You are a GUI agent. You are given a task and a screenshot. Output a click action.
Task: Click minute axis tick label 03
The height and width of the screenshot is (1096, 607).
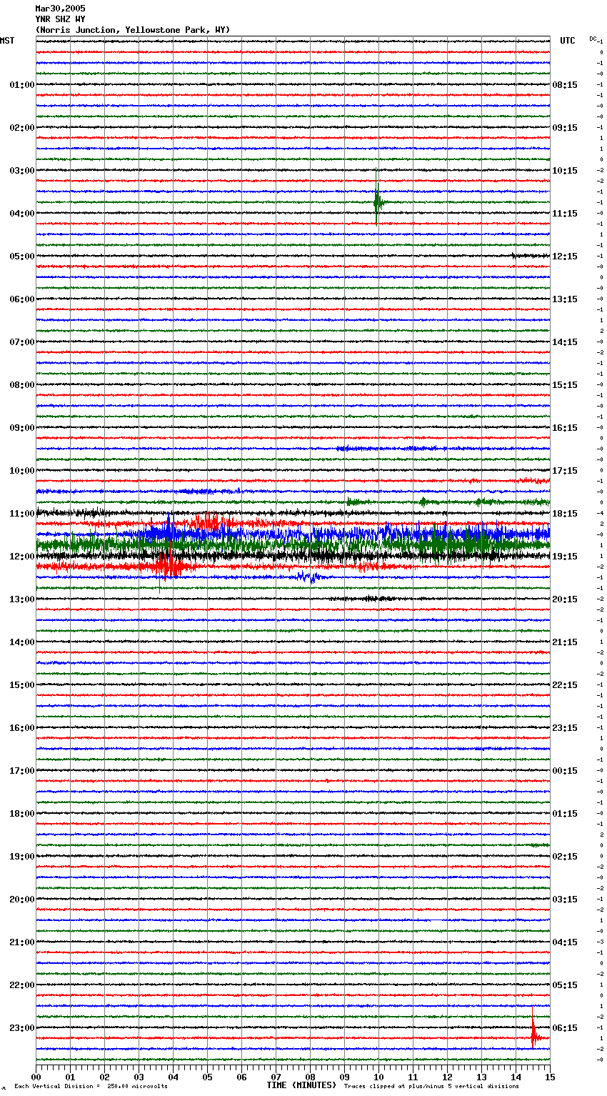139,1077
